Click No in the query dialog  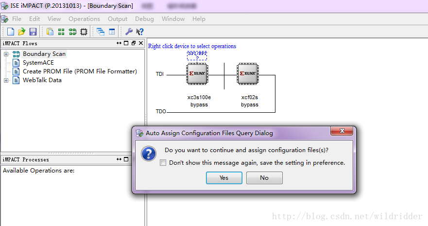click(x=264, y=178)
